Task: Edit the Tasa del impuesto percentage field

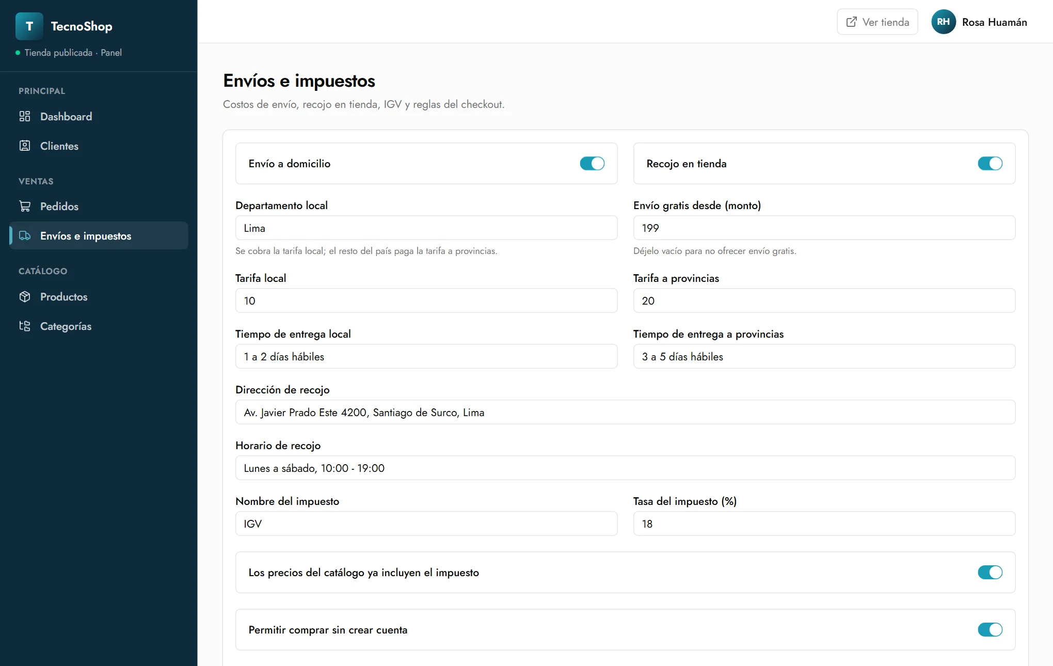Action: tap(824, 524)
